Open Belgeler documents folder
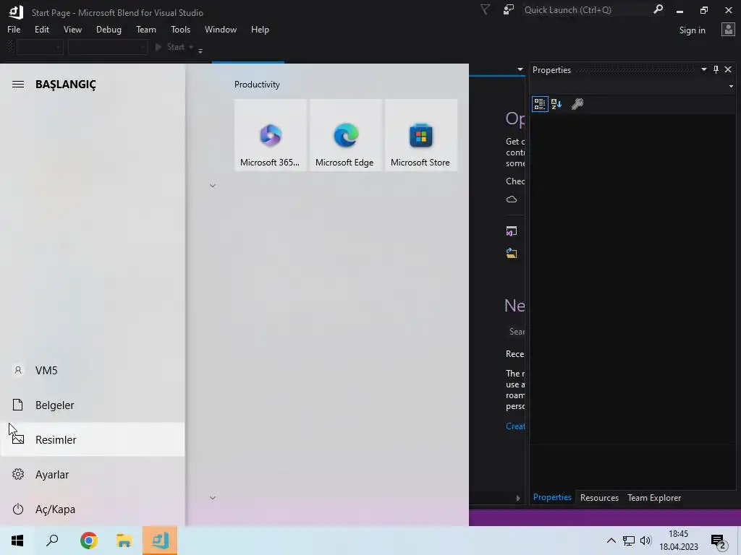The width and height of the screenshot is (741, 555). 93,405
